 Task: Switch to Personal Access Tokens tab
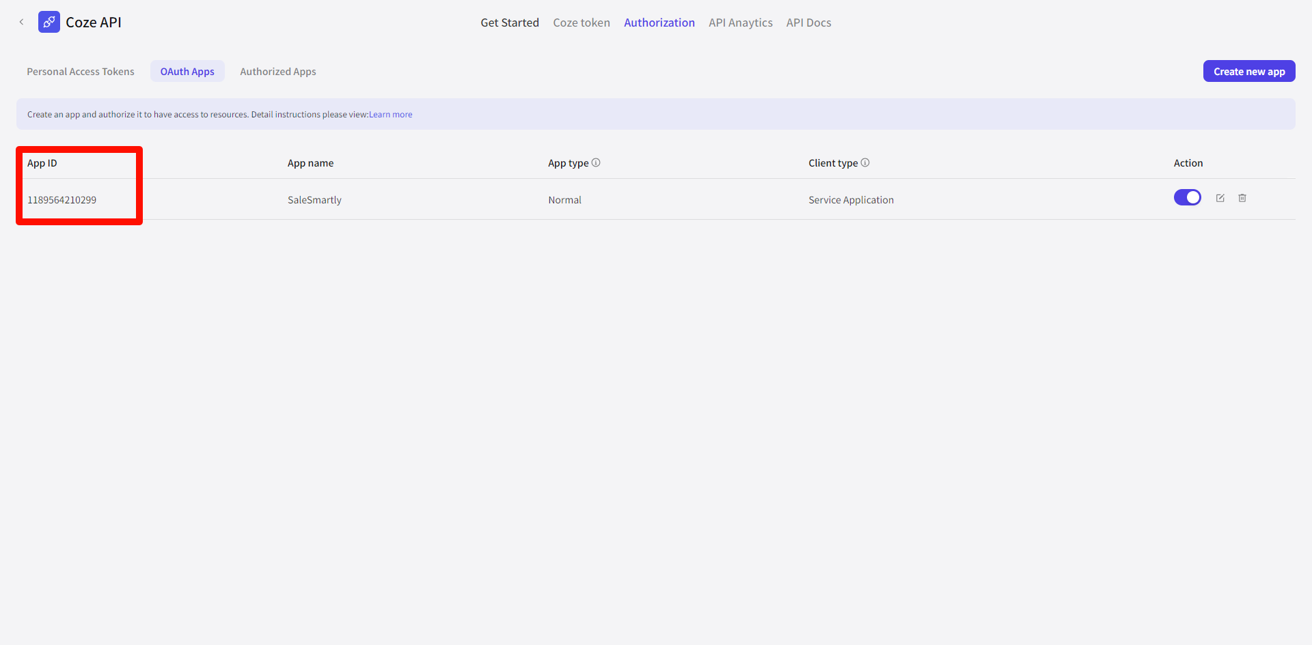click(81, 72)
